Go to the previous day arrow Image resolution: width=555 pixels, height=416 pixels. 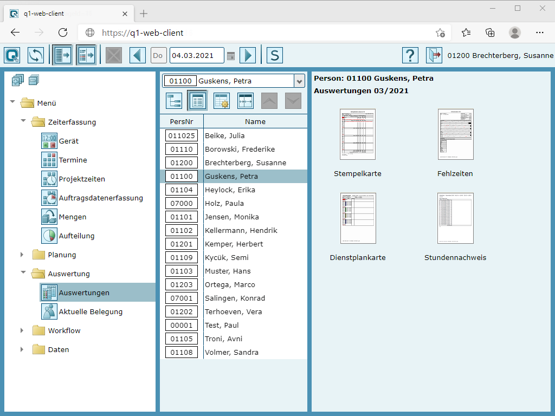click(138, 55)
